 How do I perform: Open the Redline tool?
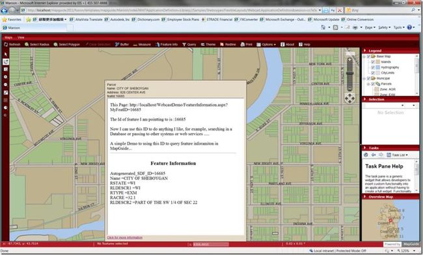pyautogui.click(x=228, y=44)
